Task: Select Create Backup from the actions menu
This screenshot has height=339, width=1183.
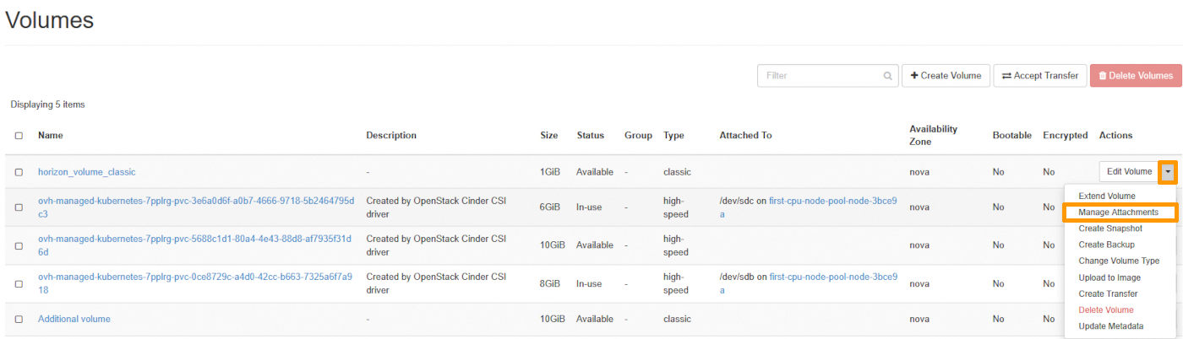Action: pyautogui.click(x=1106, y=245)
